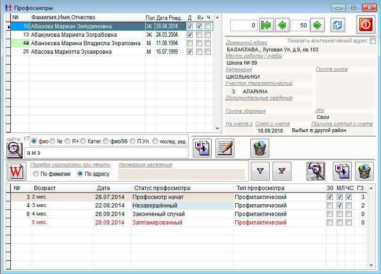
Task: Edit selected patient with pencil icon
Action: (x=225, y=148)
